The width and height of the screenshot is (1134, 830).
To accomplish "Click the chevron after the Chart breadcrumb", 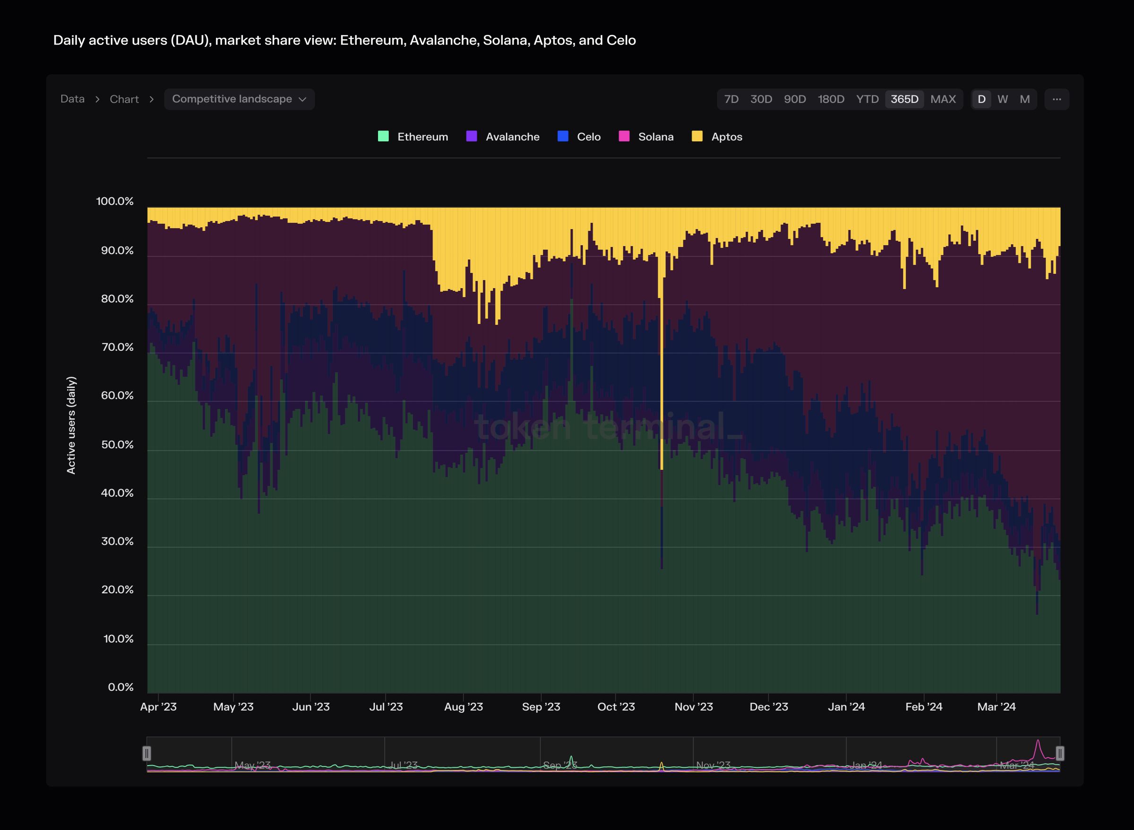I will point(151,99).
